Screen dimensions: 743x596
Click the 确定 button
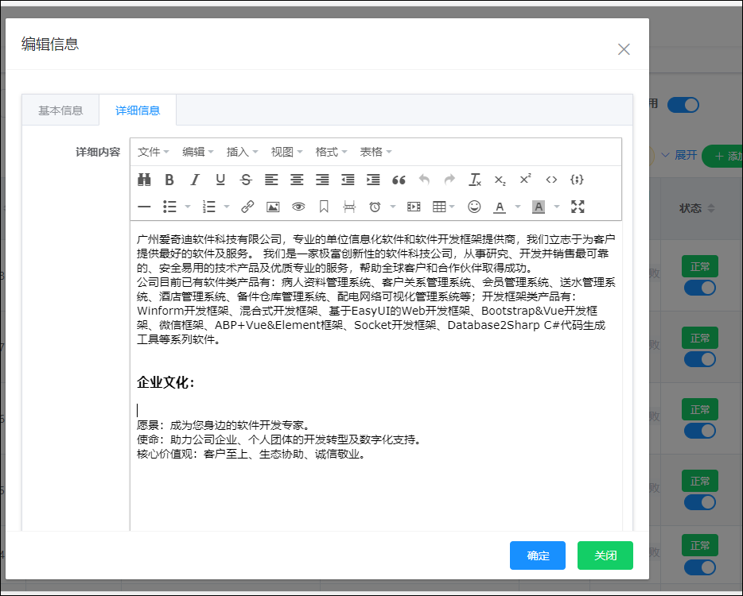coord(538,555)
